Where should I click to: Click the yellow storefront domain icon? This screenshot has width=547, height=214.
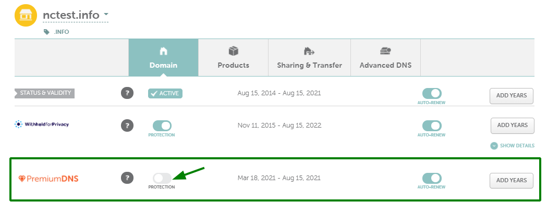coord(26,15)
